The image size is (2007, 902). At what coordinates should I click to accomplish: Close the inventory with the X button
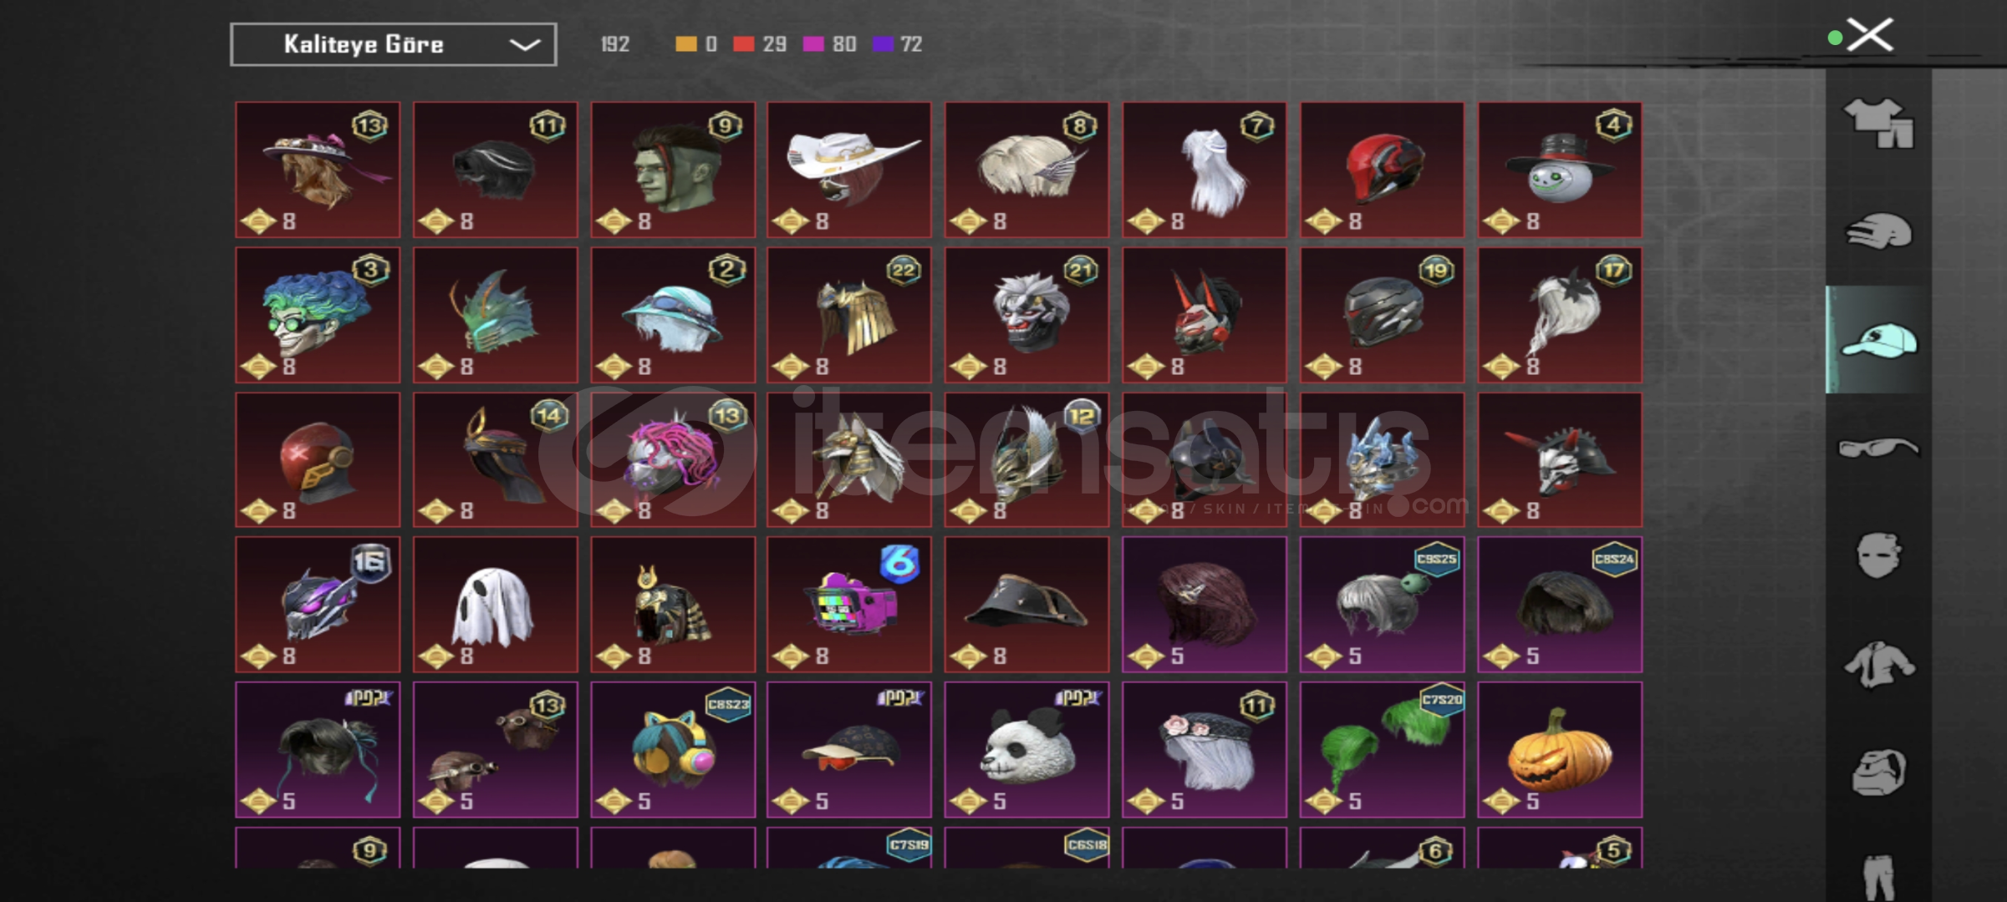pos(1870,36)
